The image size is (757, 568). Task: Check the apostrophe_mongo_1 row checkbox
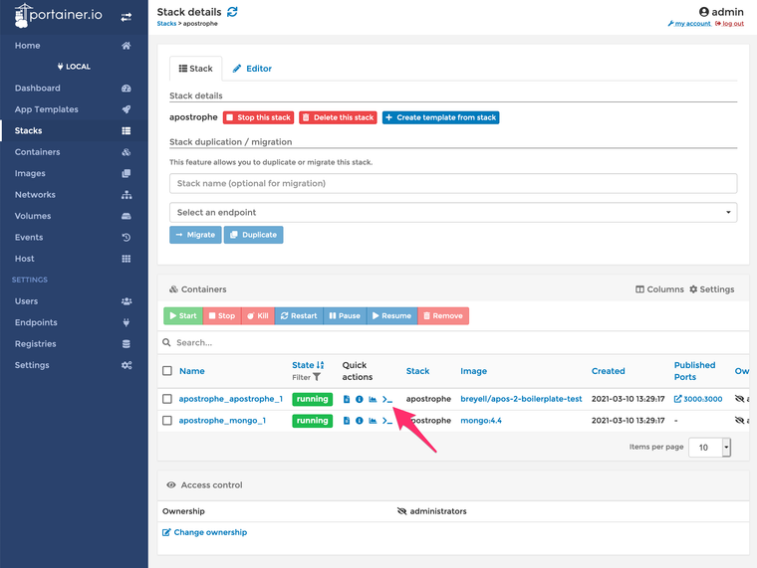click(167, 421)
